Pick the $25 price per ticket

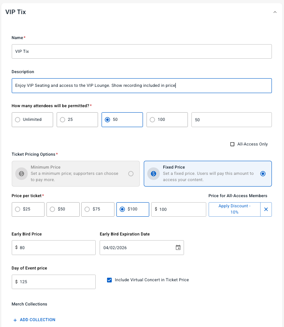[x=18, y=209]
